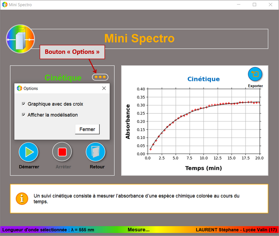Minimize the Mini Spectro window
This screenshot has width=279, height=236.
click(239, 5)
